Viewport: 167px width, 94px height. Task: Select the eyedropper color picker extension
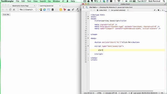[x=77, y=10]
